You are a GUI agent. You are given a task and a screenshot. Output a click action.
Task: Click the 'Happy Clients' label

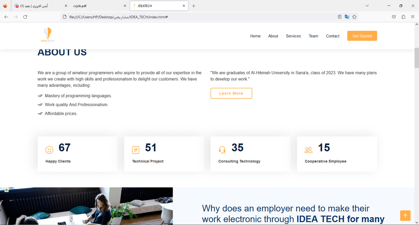pyautogui.click(x=58, y=161)
